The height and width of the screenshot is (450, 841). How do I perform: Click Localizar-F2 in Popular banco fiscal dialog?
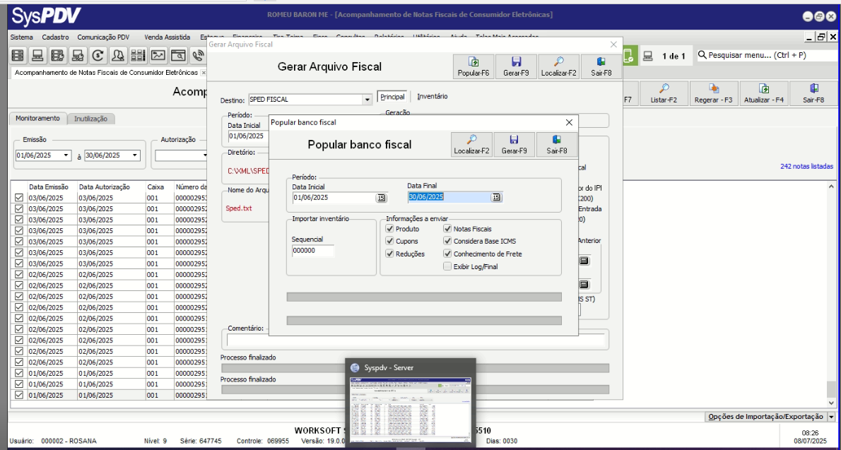[x=471, y=145]
